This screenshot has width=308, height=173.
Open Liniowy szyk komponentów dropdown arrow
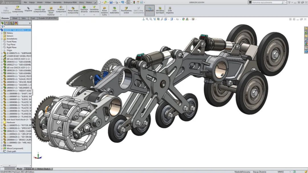pos(40,15)
